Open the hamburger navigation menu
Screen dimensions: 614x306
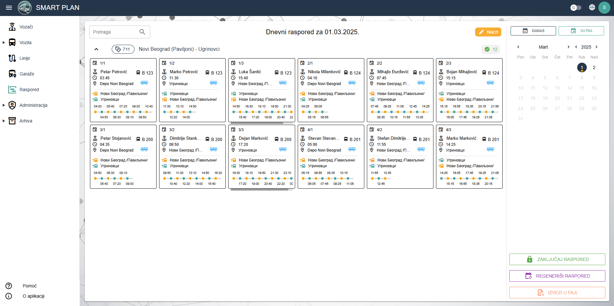pyautogui.click(x=9, y=8)
